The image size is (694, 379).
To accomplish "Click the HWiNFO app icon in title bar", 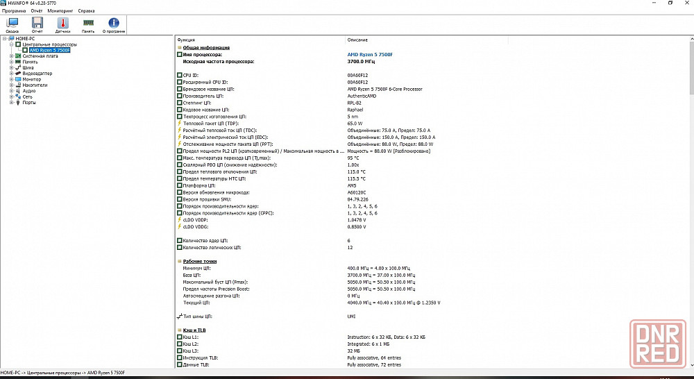I will pos(3,3).
